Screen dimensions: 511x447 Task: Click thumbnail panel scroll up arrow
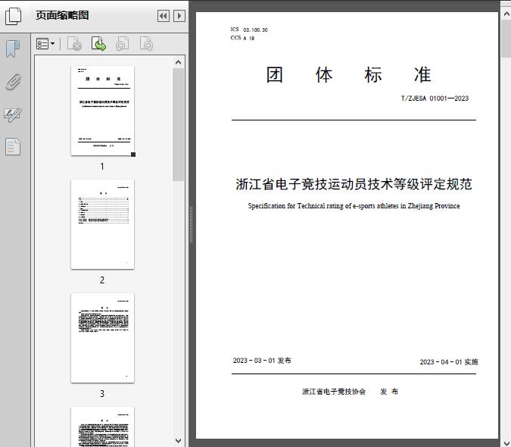(x=178, y=62)
